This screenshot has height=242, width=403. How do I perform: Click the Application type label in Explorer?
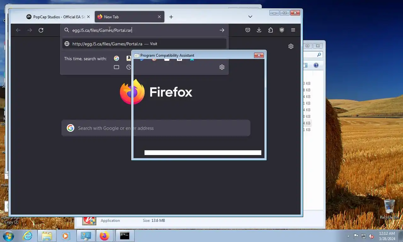click(110, 221)
